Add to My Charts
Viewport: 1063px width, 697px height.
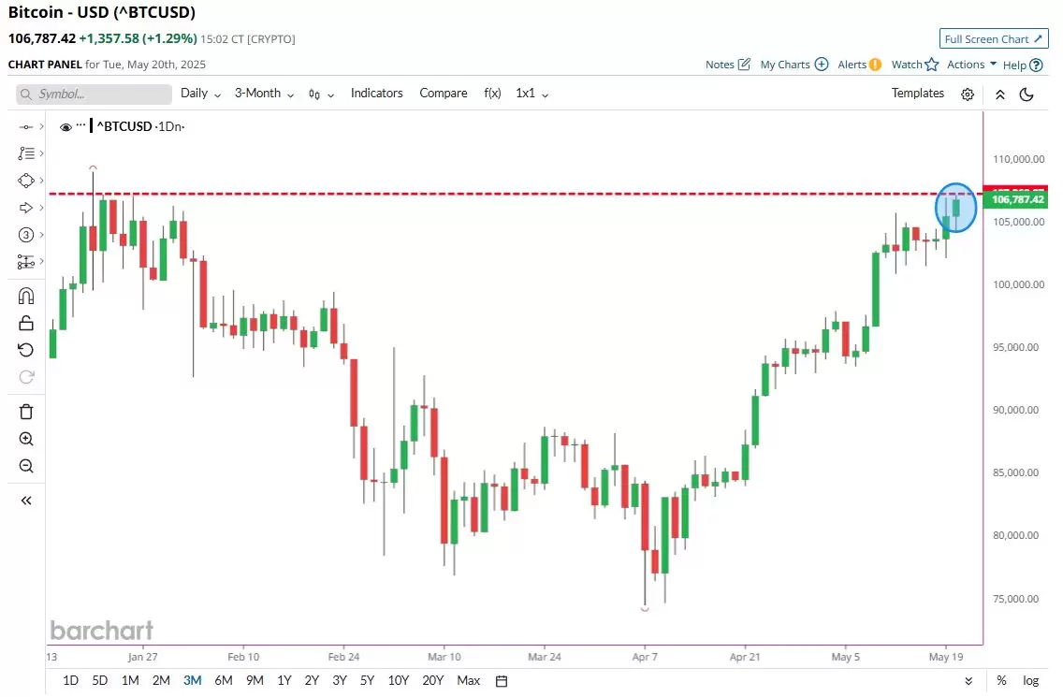794,65
